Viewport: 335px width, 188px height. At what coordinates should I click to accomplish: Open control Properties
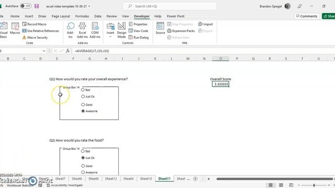pyautogui.click(x=138, y=24)
